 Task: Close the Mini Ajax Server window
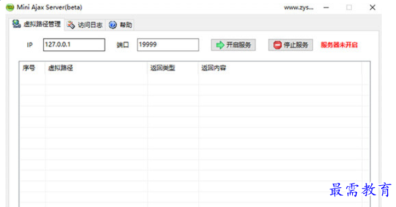(372, 8)
